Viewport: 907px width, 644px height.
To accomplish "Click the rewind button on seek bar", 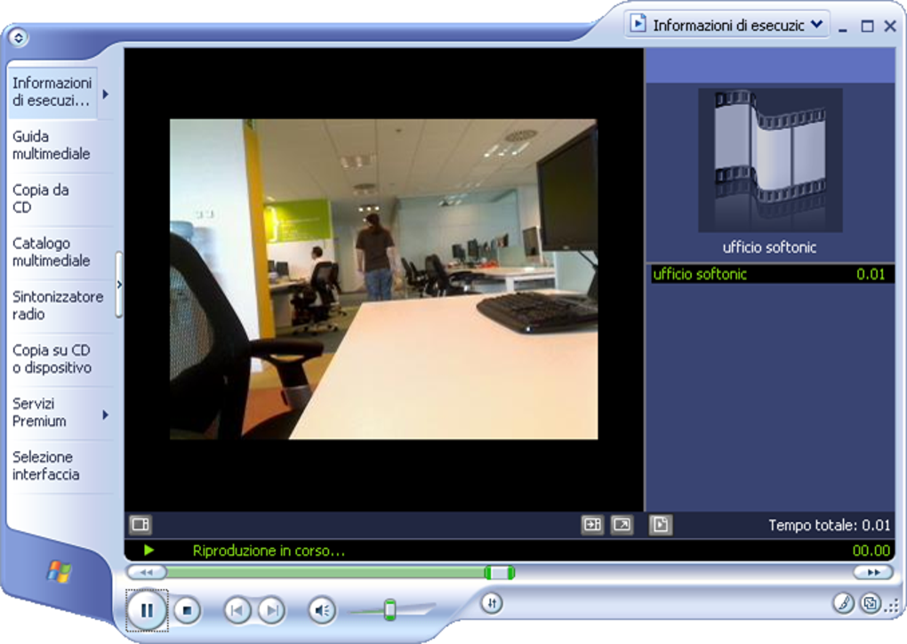I will tap(147, 572).
